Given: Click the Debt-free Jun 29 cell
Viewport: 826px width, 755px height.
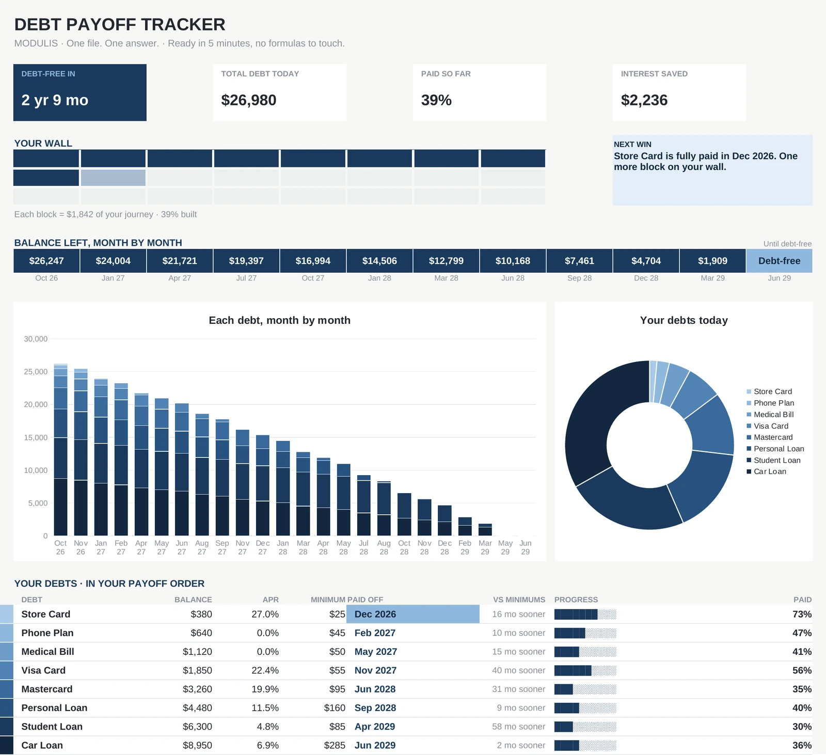Looking at the screenshot, I should 779,261.
